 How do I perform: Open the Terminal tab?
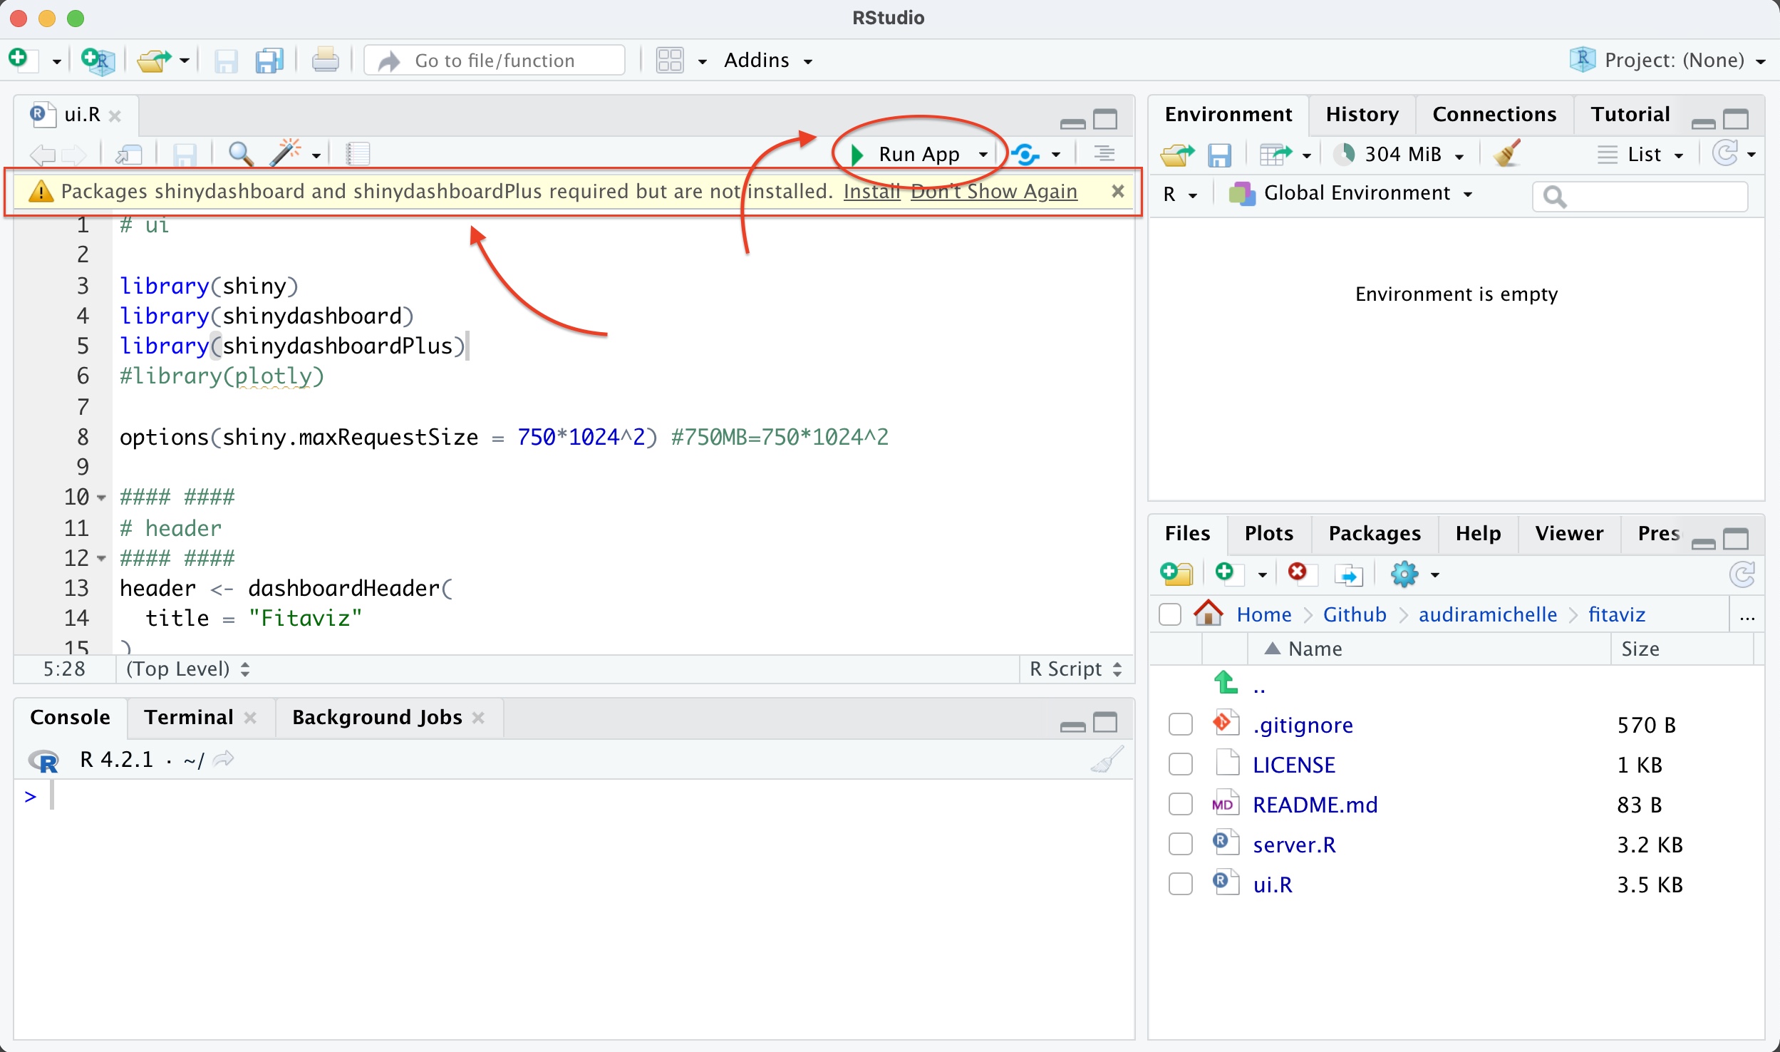188,717
